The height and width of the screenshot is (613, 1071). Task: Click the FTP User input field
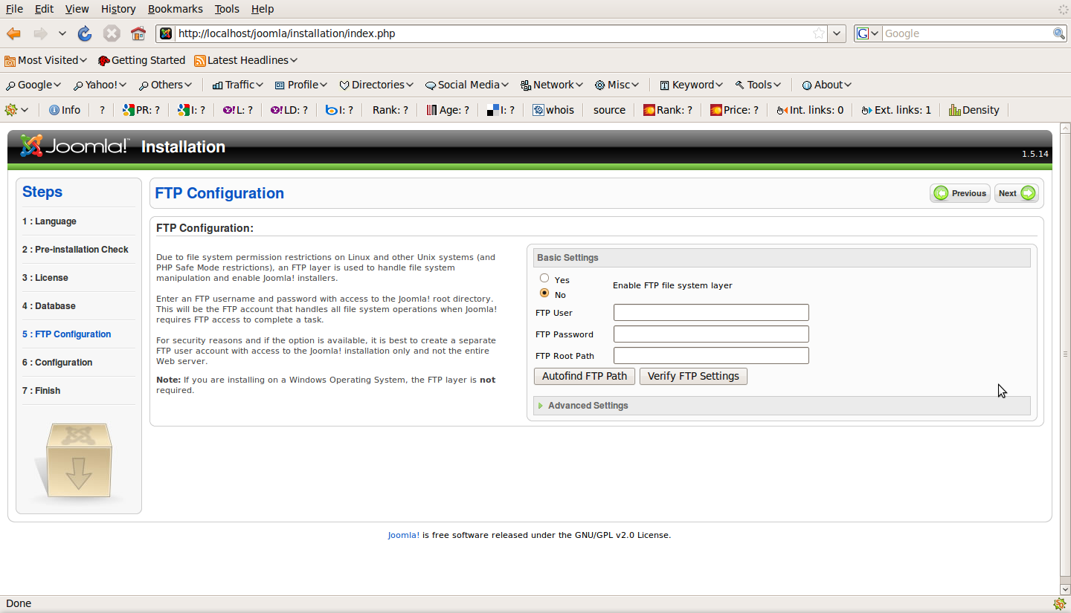tap(711, 313)
